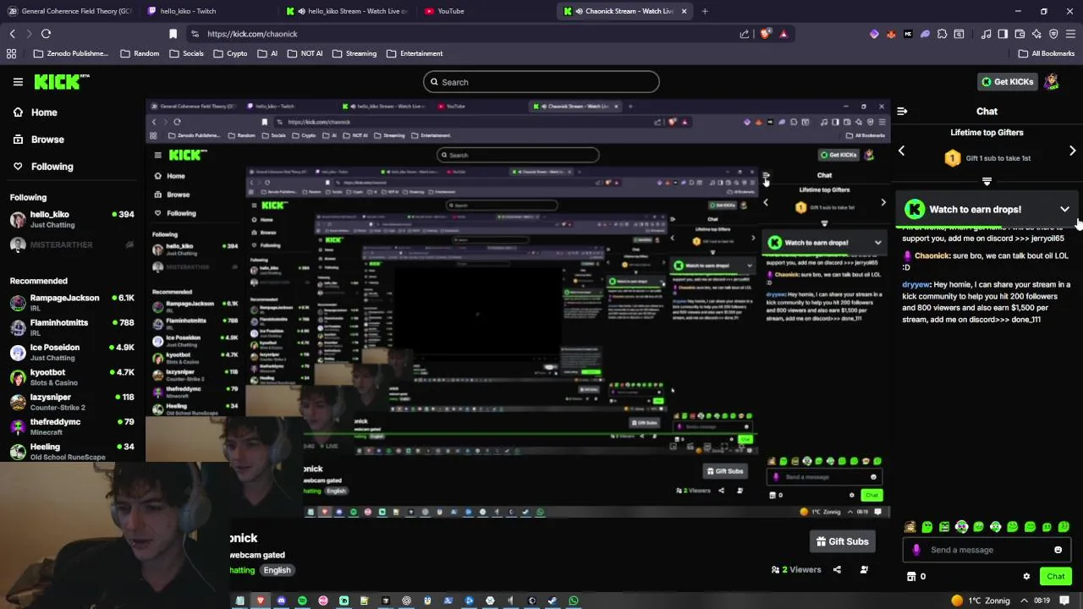Click the Gift Subs button

tap(842, 541)
